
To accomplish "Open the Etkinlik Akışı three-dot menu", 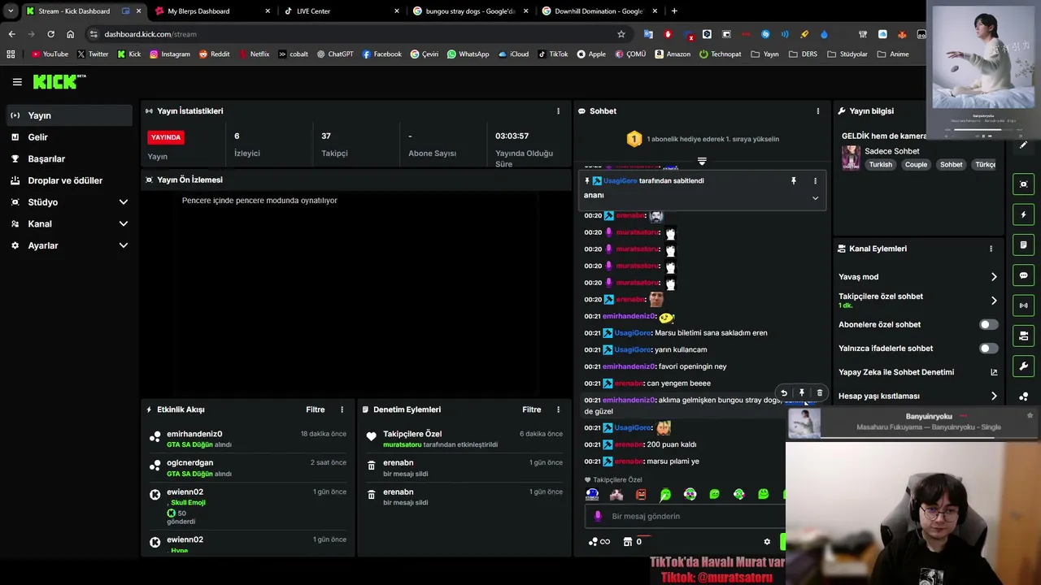I will (x=342, y=409).
